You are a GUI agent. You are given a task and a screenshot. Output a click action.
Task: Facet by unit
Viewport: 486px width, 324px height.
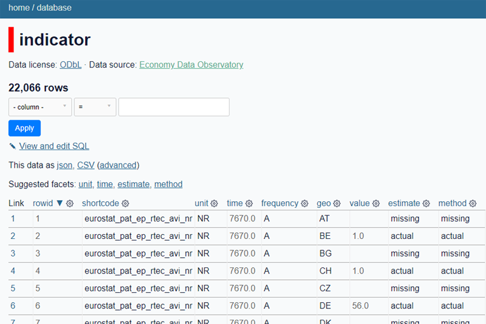[85, 184]
